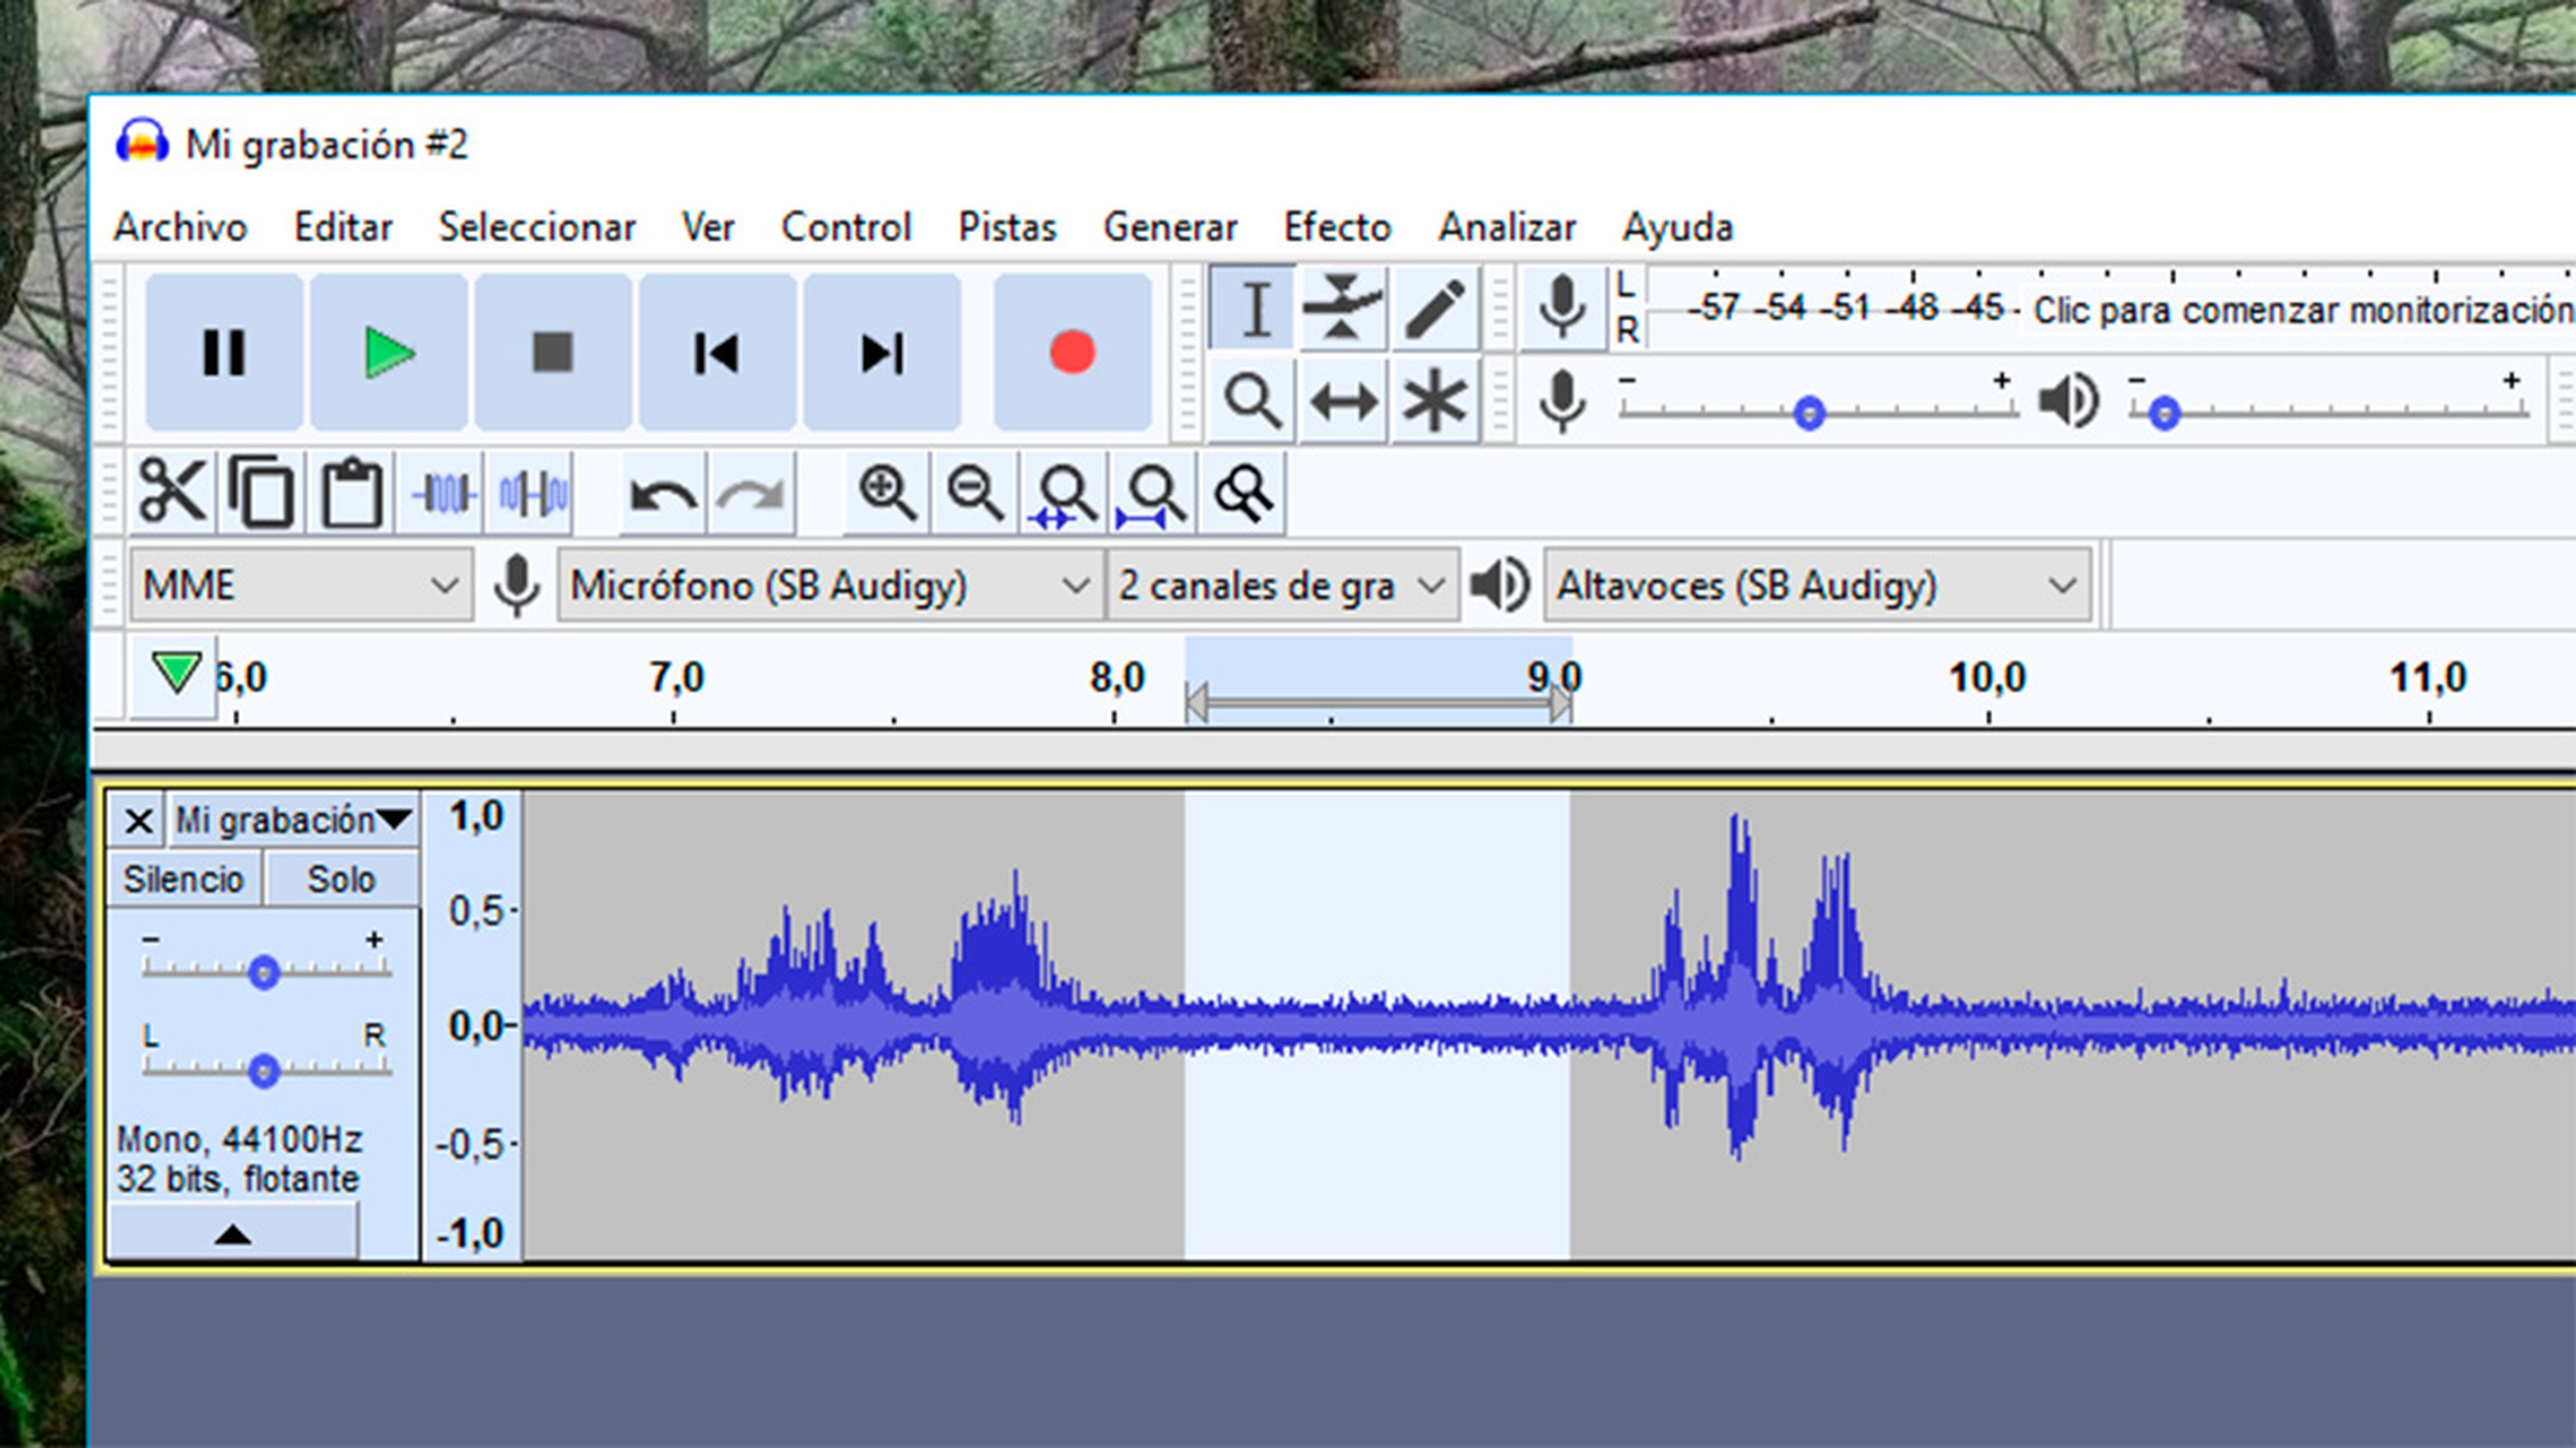The height and width of the screenshot is (1448, 2576).
Task: Open the Ayuda menu
Action: pos(1677,228)
